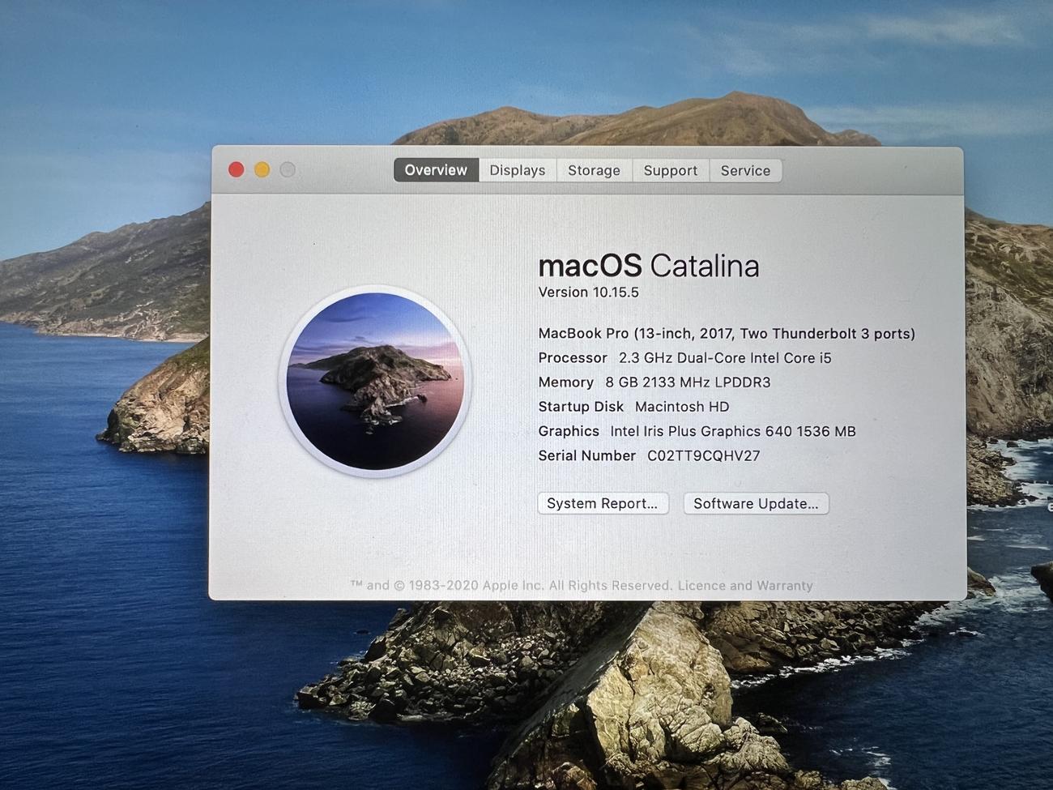Open the Storage tab
The width and height of the screenshot is (1053, 790).
click(594, 170)
